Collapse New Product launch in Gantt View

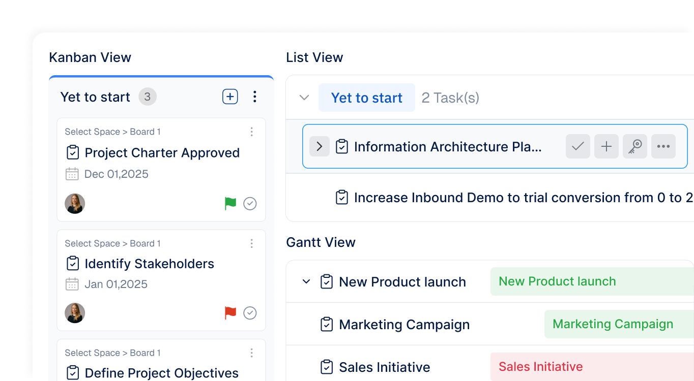point(306,281)
